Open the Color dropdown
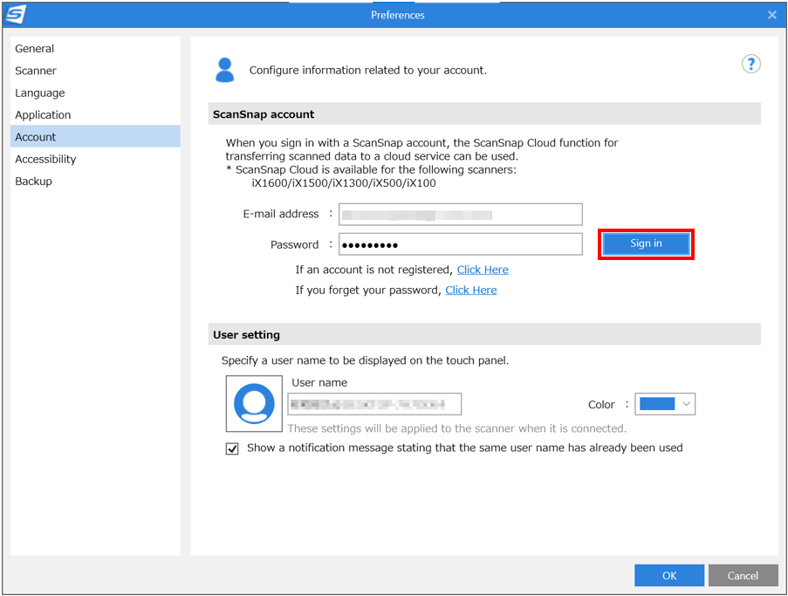The width and height of the screenshot is (788, 596). coord(665,404)
